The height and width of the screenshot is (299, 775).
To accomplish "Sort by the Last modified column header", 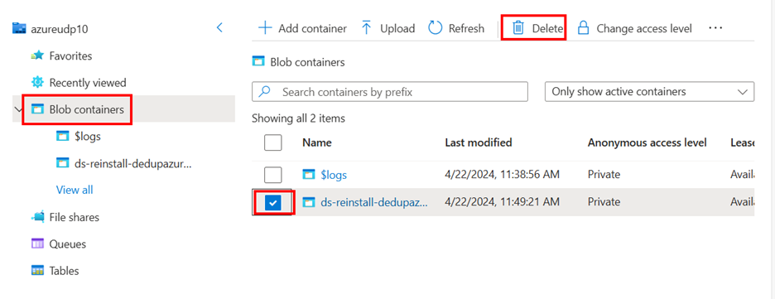I will tap(479, 142).
